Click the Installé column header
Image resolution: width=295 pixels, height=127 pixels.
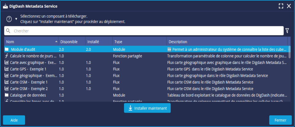93,42
